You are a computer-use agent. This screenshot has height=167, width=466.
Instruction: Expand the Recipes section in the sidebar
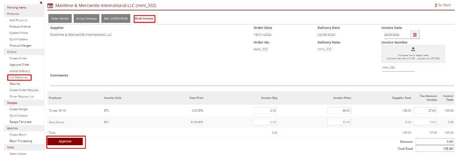click(x=12, y=103)
